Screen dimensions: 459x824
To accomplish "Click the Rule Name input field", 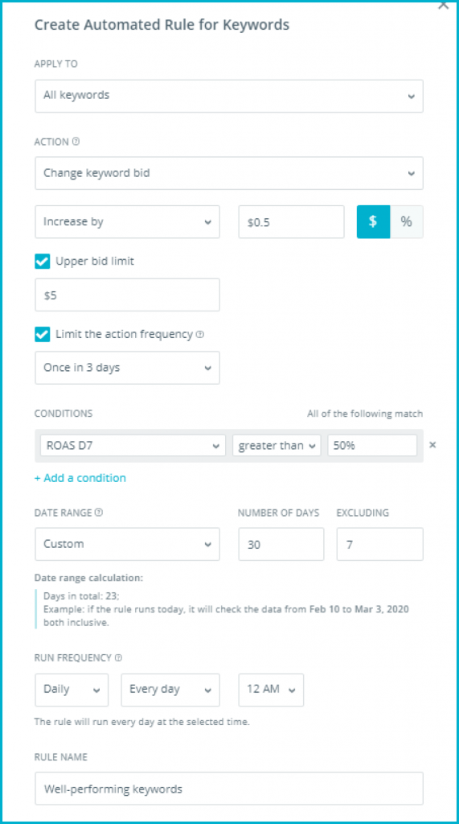I will (x=229, y=789).
